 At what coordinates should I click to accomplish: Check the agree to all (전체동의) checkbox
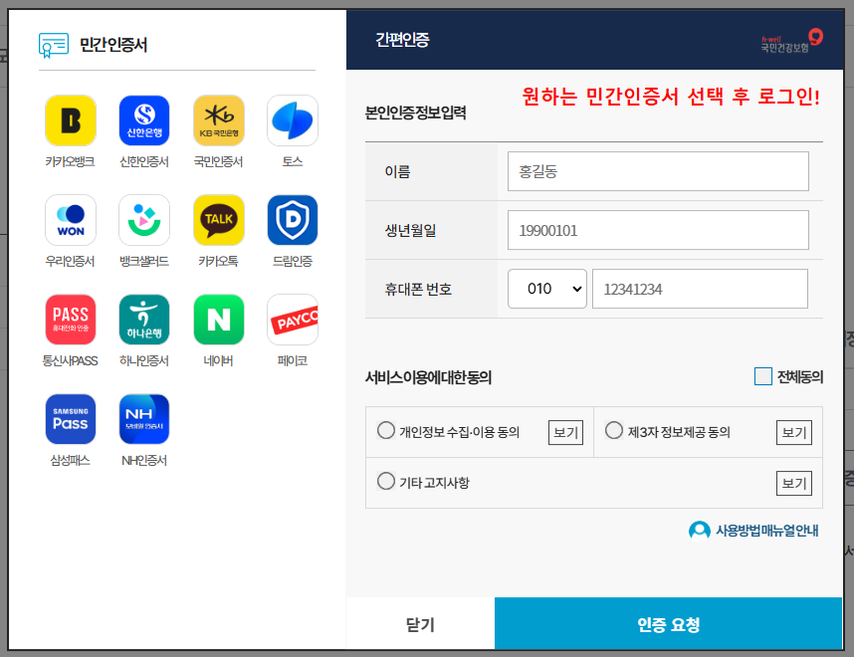[x=763, y=376]
